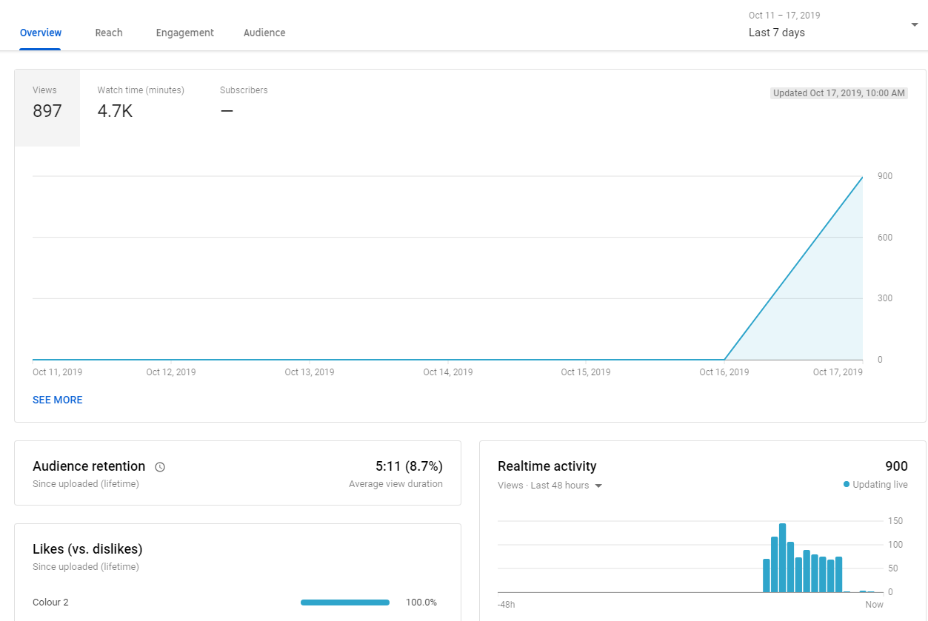
Task: Open the Audience retention card
Action: [x=238, y=474]
